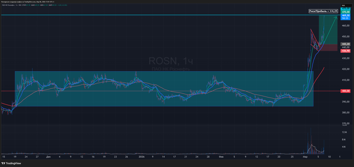Click the 380,00 price scale tick

pos(346,112)
